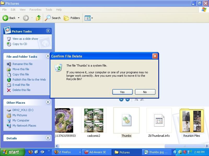The image size is (209, 156).
Task: Open the Favorites menu
Action: [x=36, y=10]
